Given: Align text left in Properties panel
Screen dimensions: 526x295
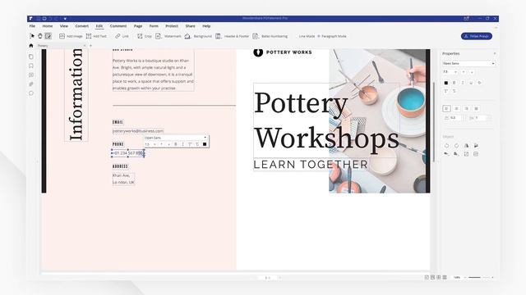Looking at the screenshot, I should (446, 109).
